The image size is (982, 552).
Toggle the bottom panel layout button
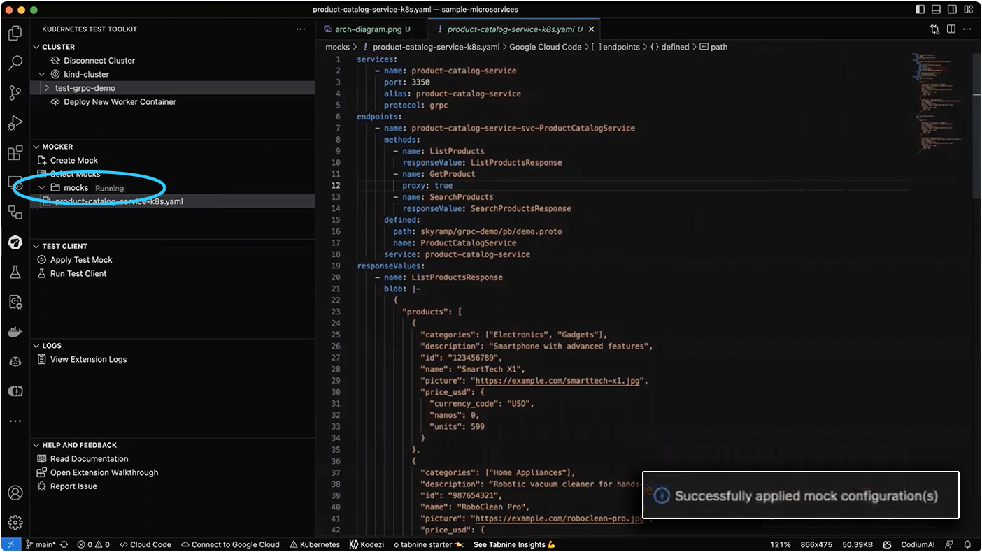(936, 10)
